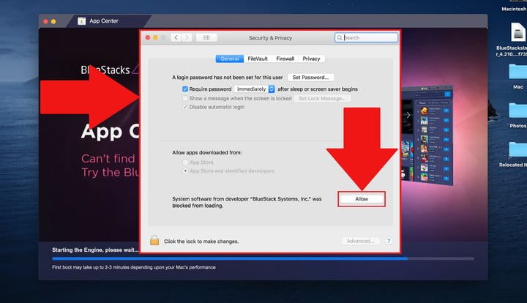This screenshot has height=303, width=527.
Task: Click the Advanced... button
Action: [x=361, y=241]
